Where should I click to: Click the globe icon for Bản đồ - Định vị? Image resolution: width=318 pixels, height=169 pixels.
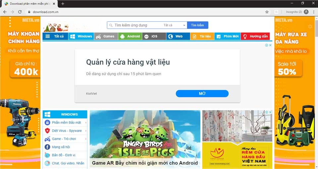47,155
